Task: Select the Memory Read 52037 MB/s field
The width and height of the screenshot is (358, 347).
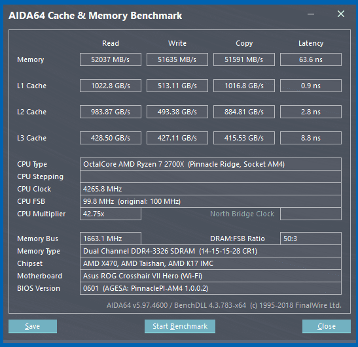Action: [x=111, y=59]
